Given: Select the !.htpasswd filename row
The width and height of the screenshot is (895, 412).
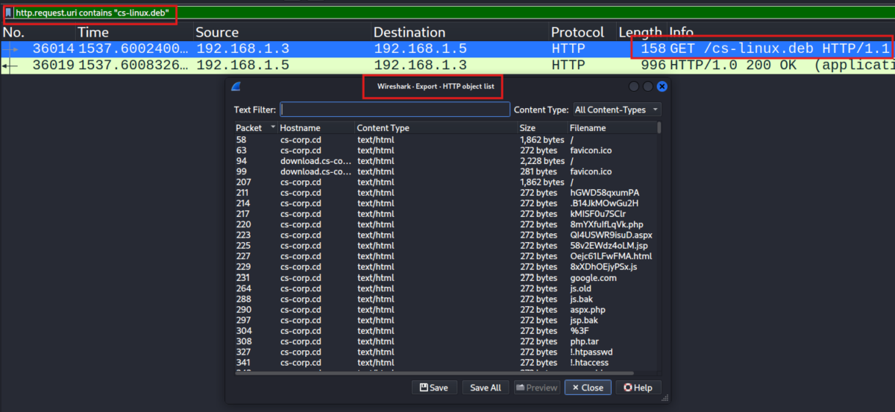Looking at the screenshot, I should 445,352.
